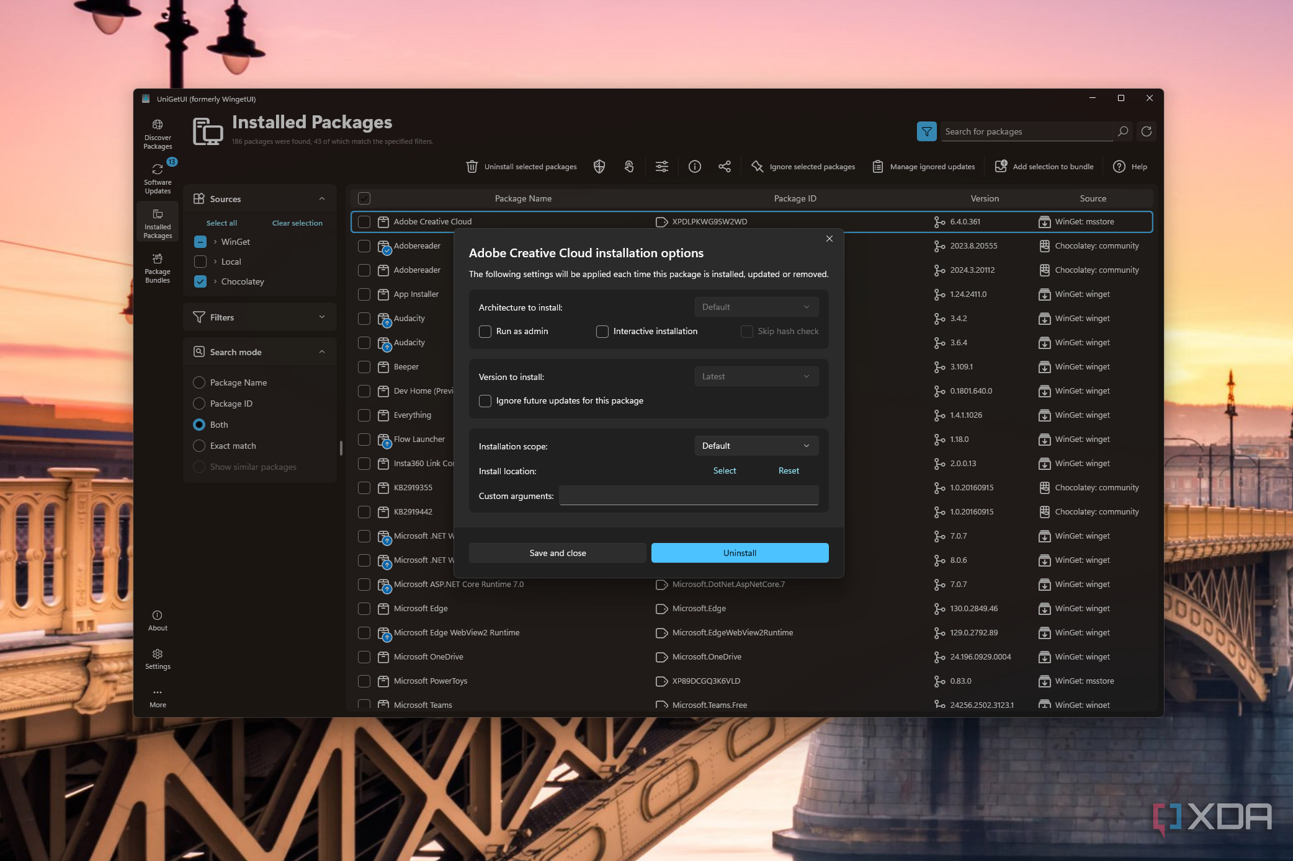Image resolution: width=1293 pixels, height=861 pixels.
Task: Toggle the select-all checkbox in table header
Action: (x=364, y=198)
